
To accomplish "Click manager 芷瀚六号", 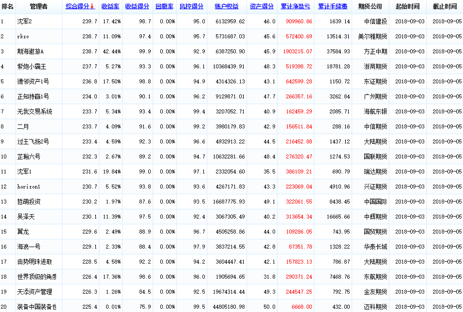I will coord(29,156).
